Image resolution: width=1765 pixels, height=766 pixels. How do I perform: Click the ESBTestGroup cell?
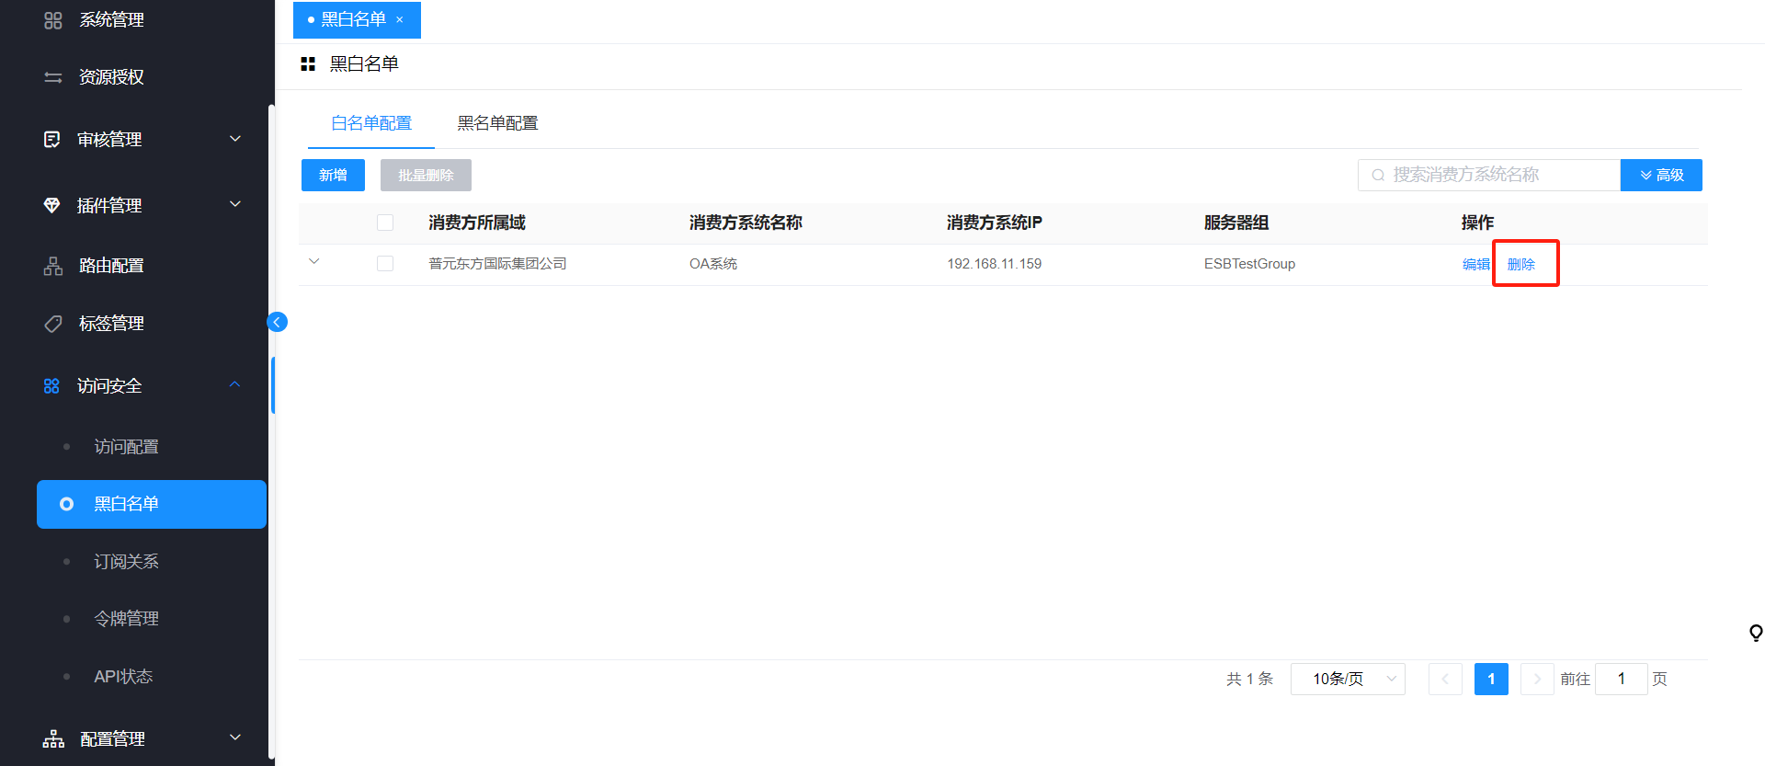1249,264
